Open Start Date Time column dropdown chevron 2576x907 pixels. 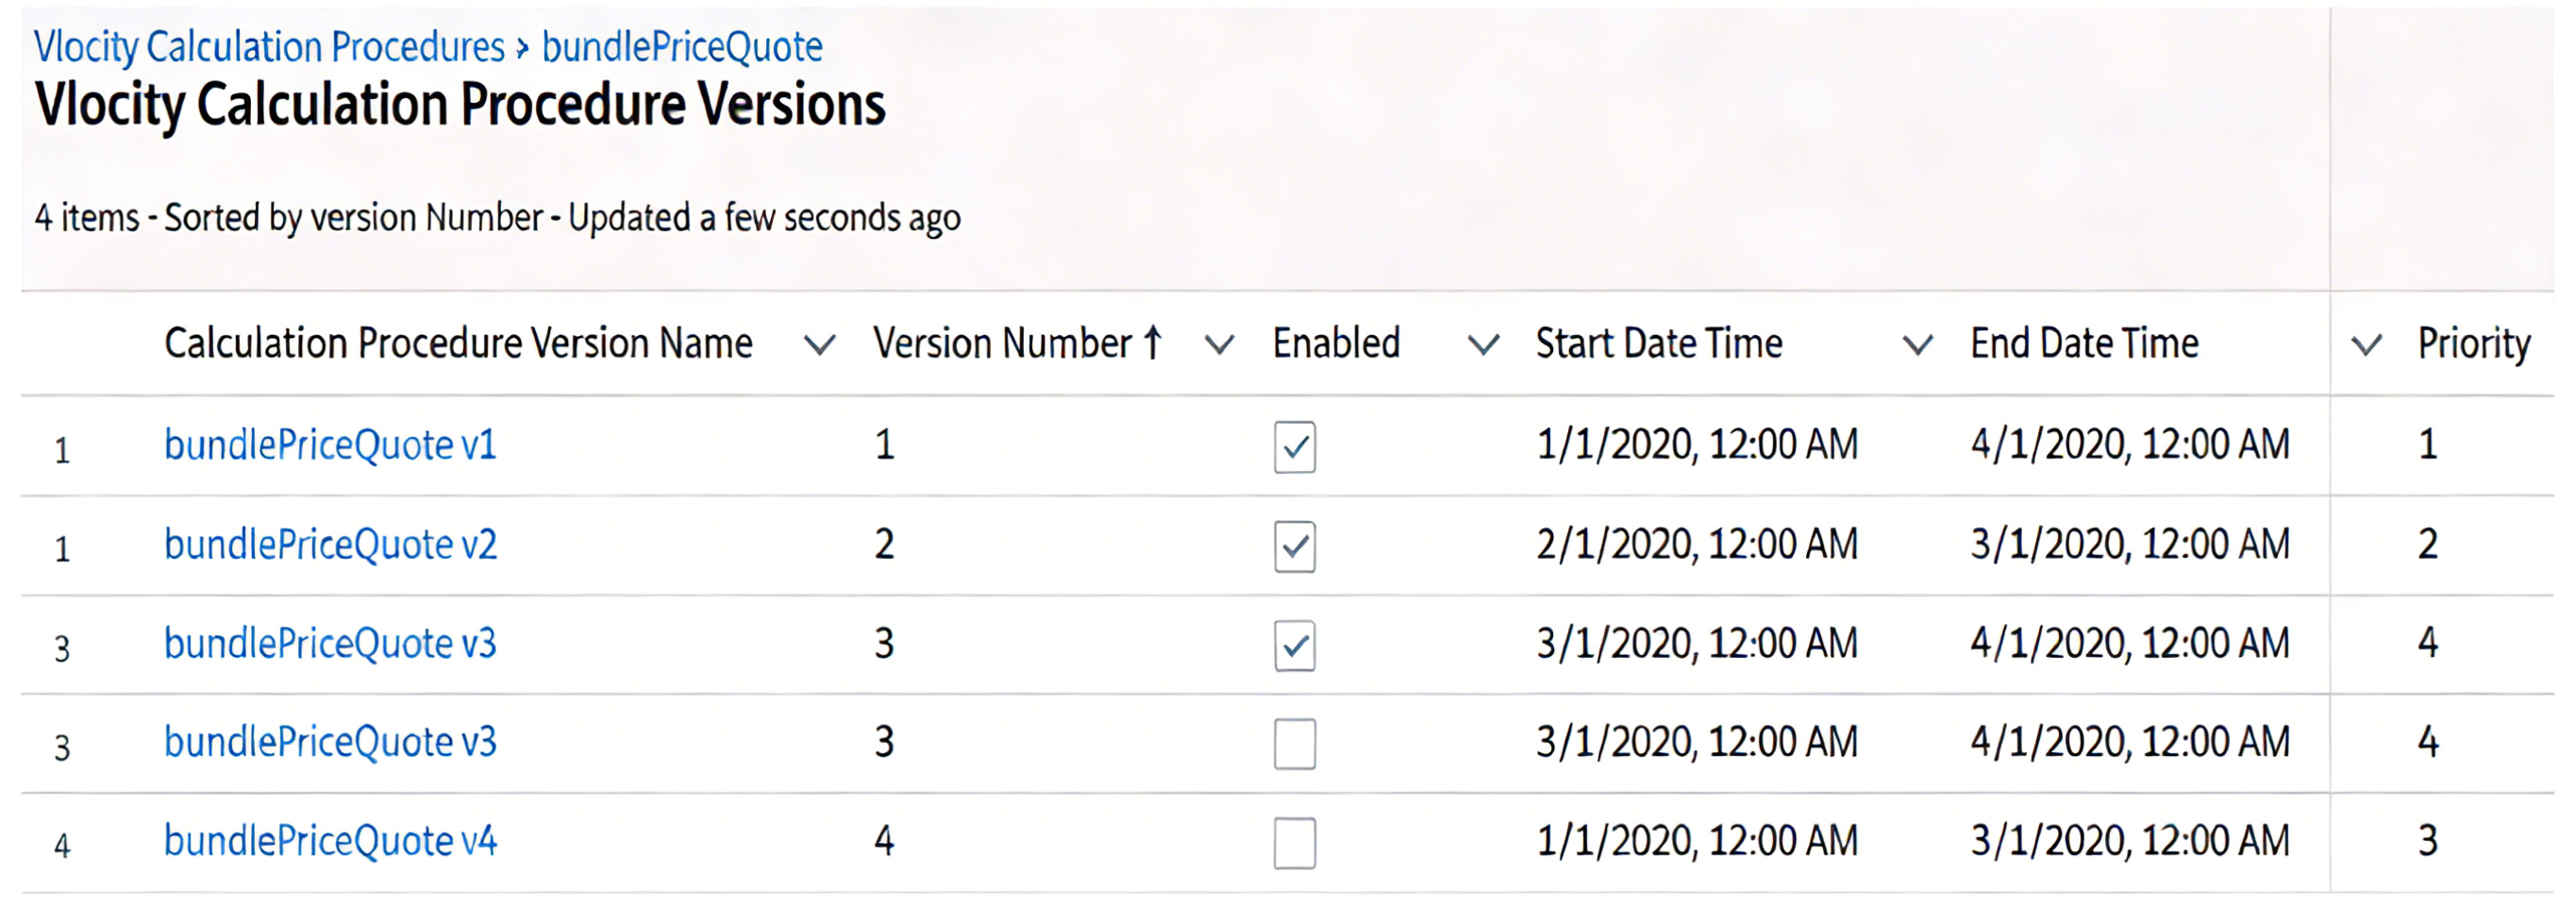click(x=1917, y=345)
